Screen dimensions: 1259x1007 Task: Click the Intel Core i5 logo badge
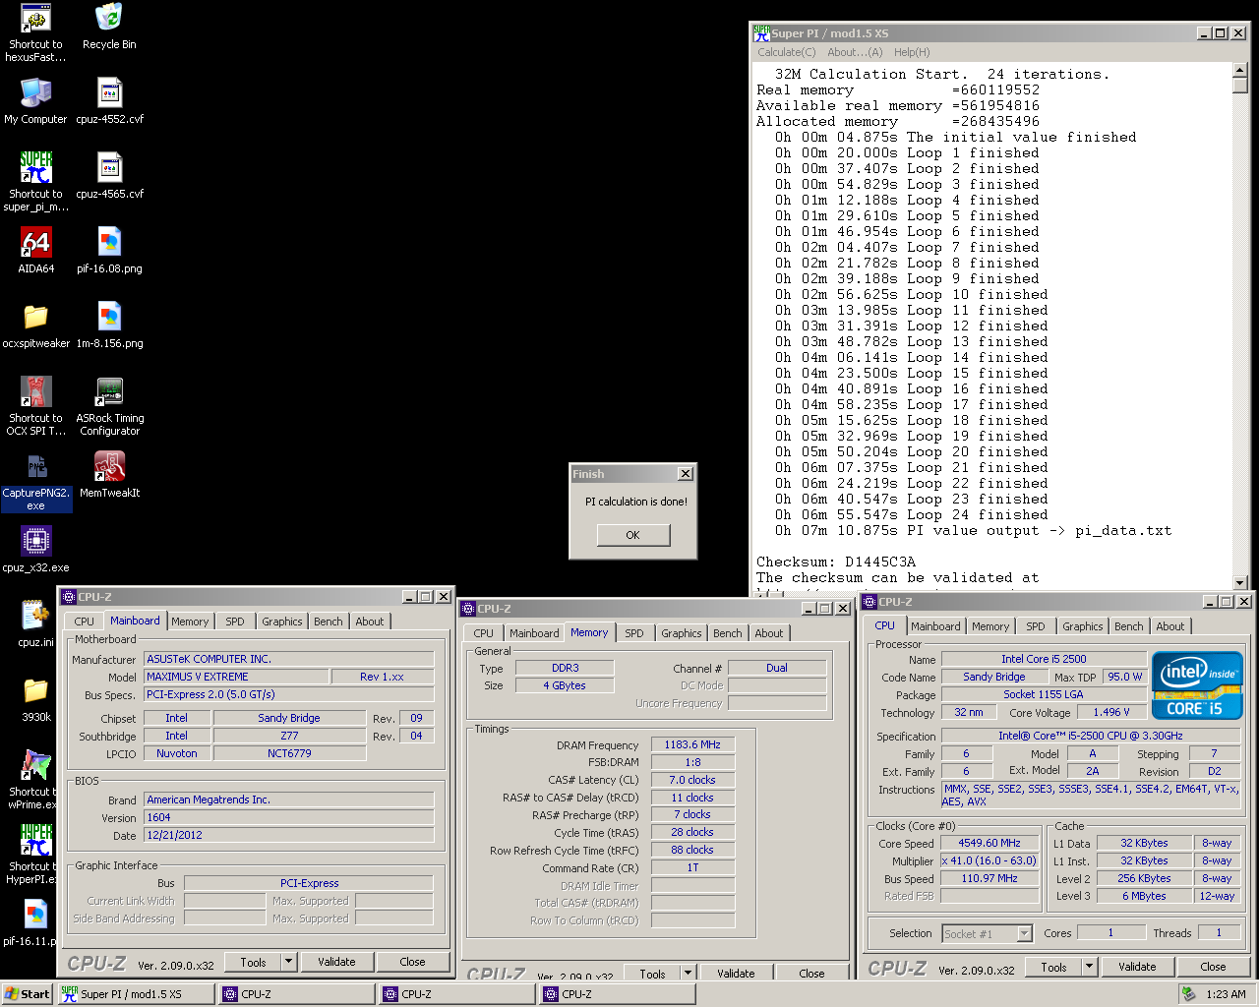tap(1197, 685)
